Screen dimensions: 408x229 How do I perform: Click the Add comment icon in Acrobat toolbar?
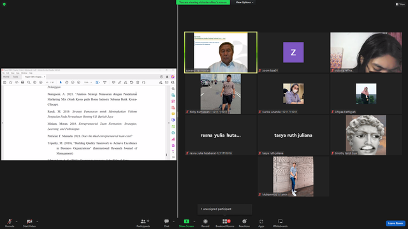[113, 82]
